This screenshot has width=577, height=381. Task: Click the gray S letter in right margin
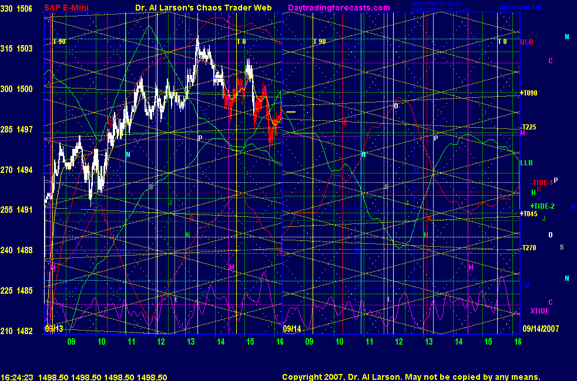pyautogui.click(x=562, y=247)
